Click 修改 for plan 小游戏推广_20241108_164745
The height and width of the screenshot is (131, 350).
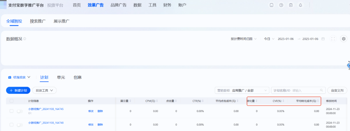tap(91, 111)
